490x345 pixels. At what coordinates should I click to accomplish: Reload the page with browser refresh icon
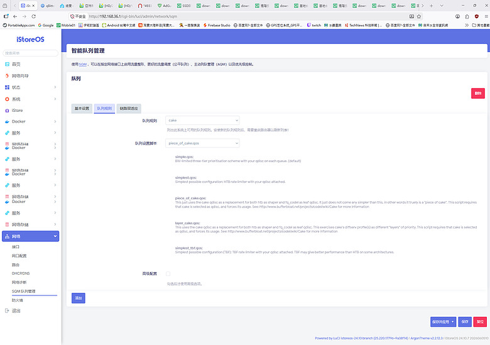point(34,16)
